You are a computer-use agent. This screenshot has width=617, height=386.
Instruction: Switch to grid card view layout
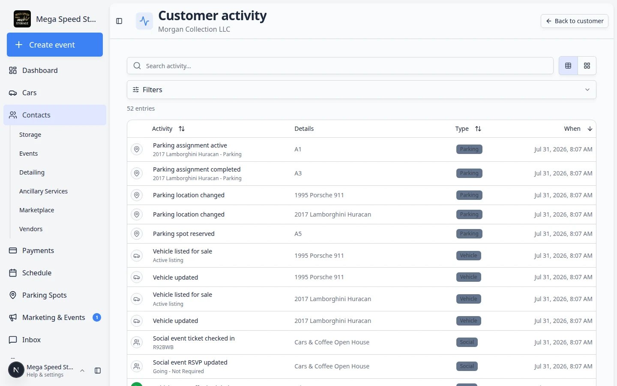pos(587,66)
